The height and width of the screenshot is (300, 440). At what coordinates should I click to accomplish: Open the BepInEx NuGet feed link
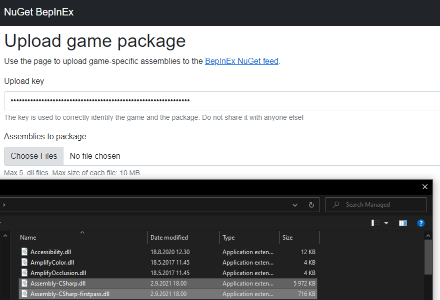pyautogui.click(x=241, y=61)
